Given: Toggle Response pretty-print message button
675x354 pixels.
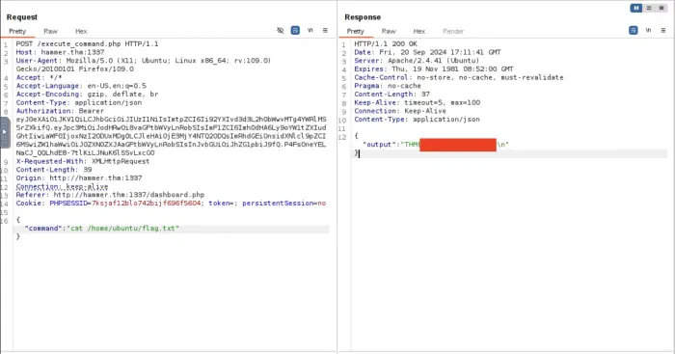Looking at the screenshot, I should (x=634, y=30).
